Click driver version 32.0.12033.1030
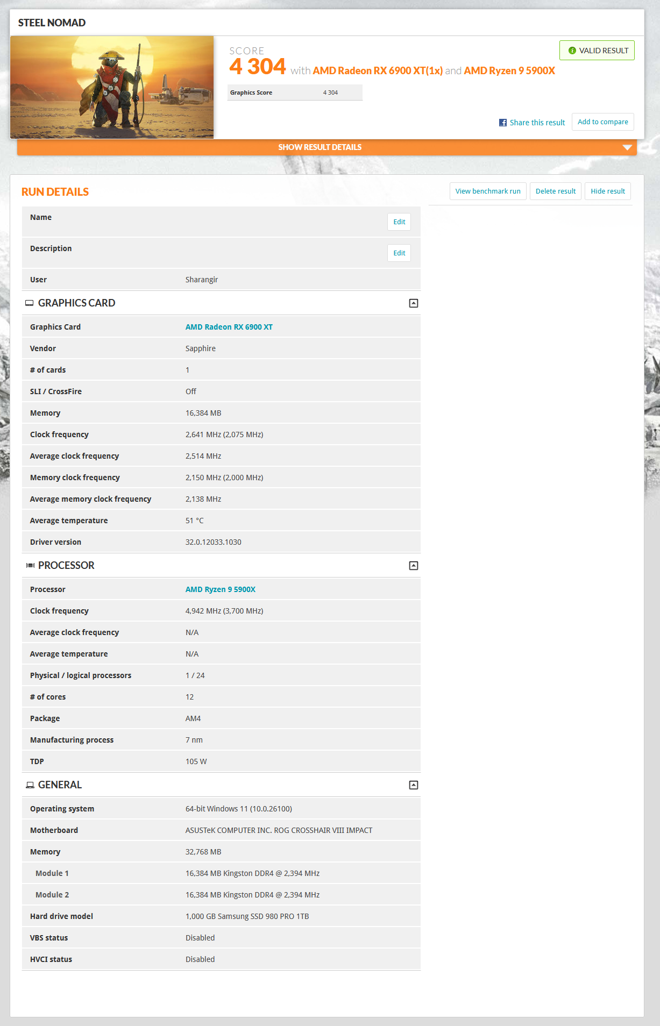This screenshot has height=1026, width=660. click(x=214, y=542)
